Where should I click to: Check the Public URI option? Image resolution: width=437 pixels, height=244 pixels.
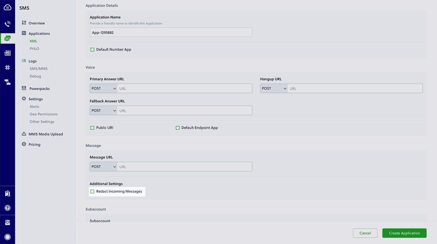point(92,128)
